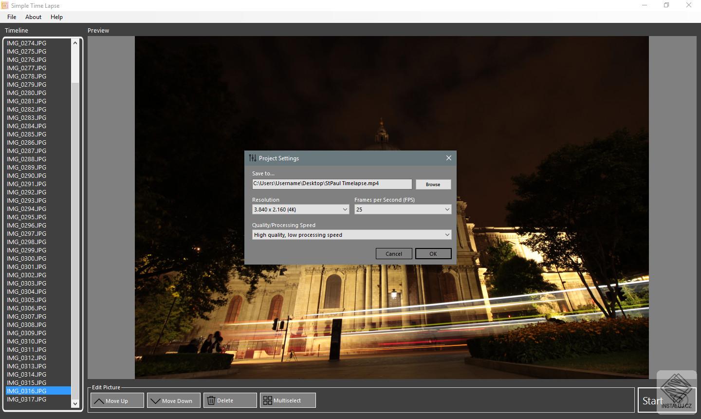Viewport: 701px width, 419px height.
Task: Select IMG_0274.JPG in the timeline
Action: (x=38, y=43)
